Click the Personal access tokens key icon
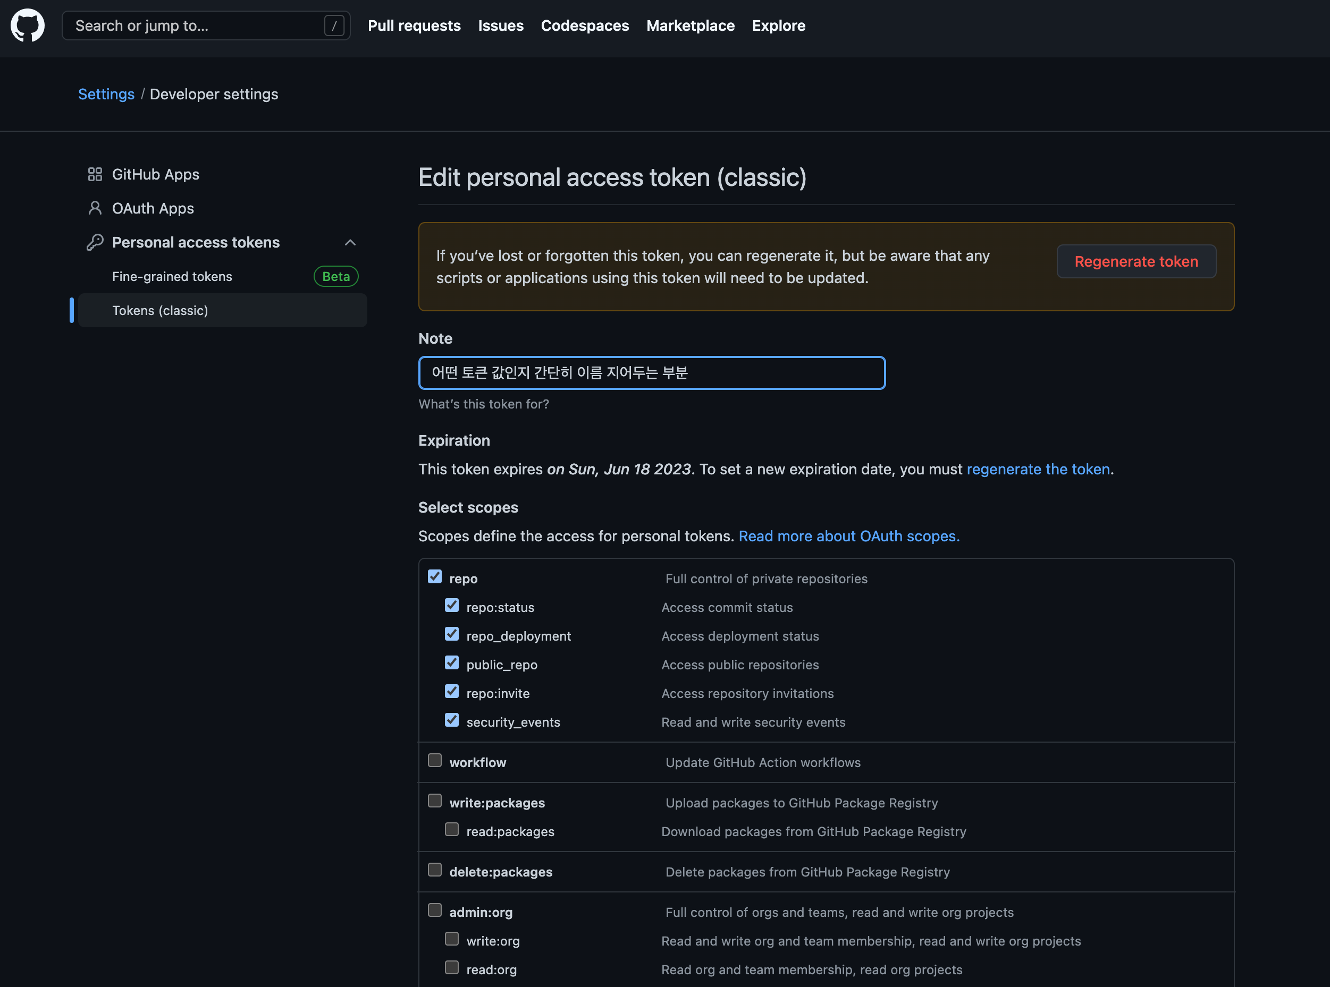Screen dimensions: 1330x987 click(x=95, y=243)
